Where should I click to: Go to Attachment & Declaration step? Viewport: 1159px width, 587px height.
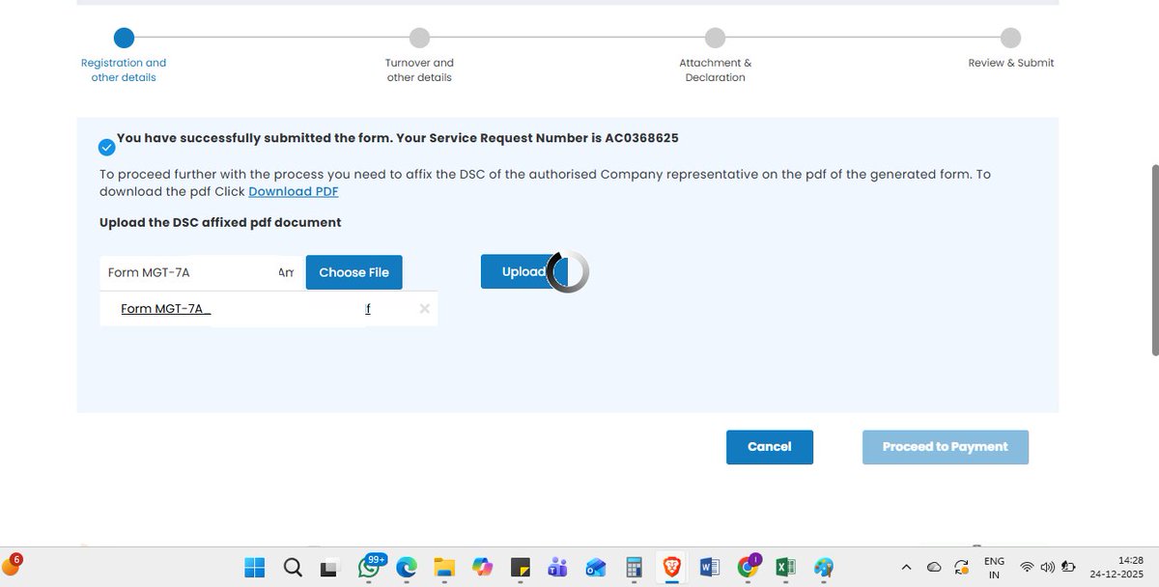(715, 56)
